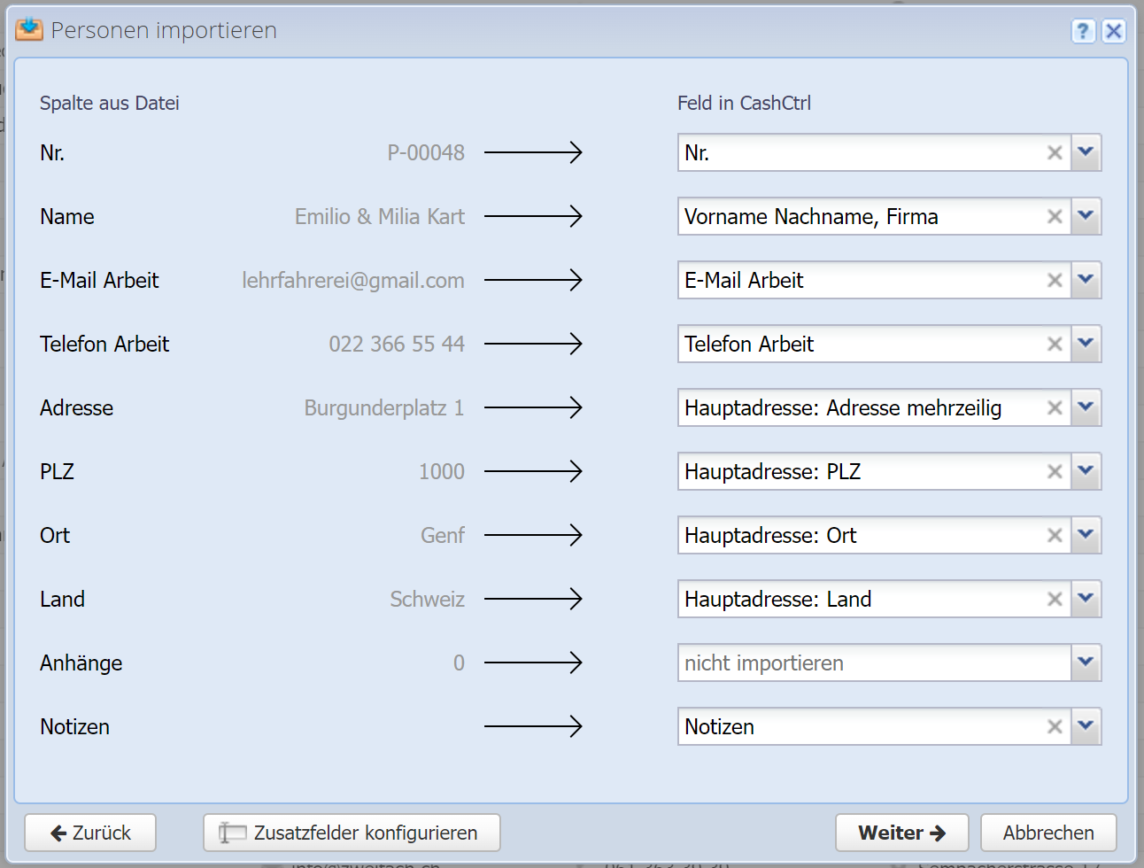Expand the Anhänge 'nicht importieren' dropdown
Screen dimensions: 1144x868
pyautogui.click(x=1086, y=663)
